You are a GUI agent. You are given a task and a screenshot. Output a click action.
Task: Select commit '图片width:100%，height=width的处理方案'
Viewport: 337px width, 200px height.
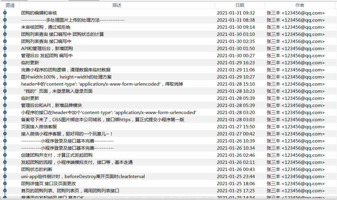(66, 77)
